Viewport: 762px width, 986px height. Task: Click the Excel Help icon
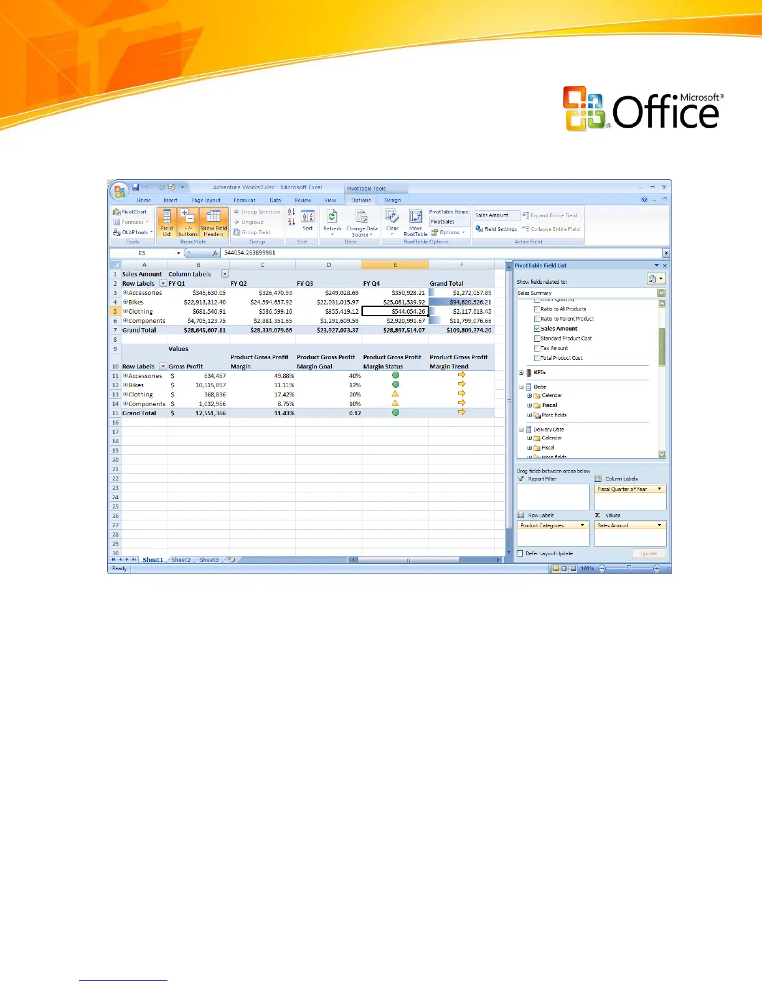point(644,200)
